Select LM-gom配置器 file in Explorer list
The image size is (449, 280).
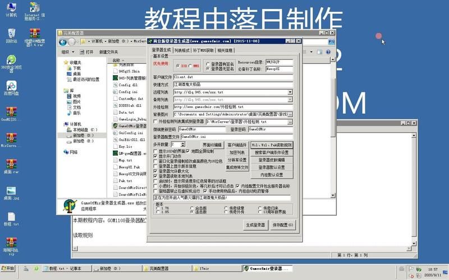pyautogui.click(x=130, y=153)
